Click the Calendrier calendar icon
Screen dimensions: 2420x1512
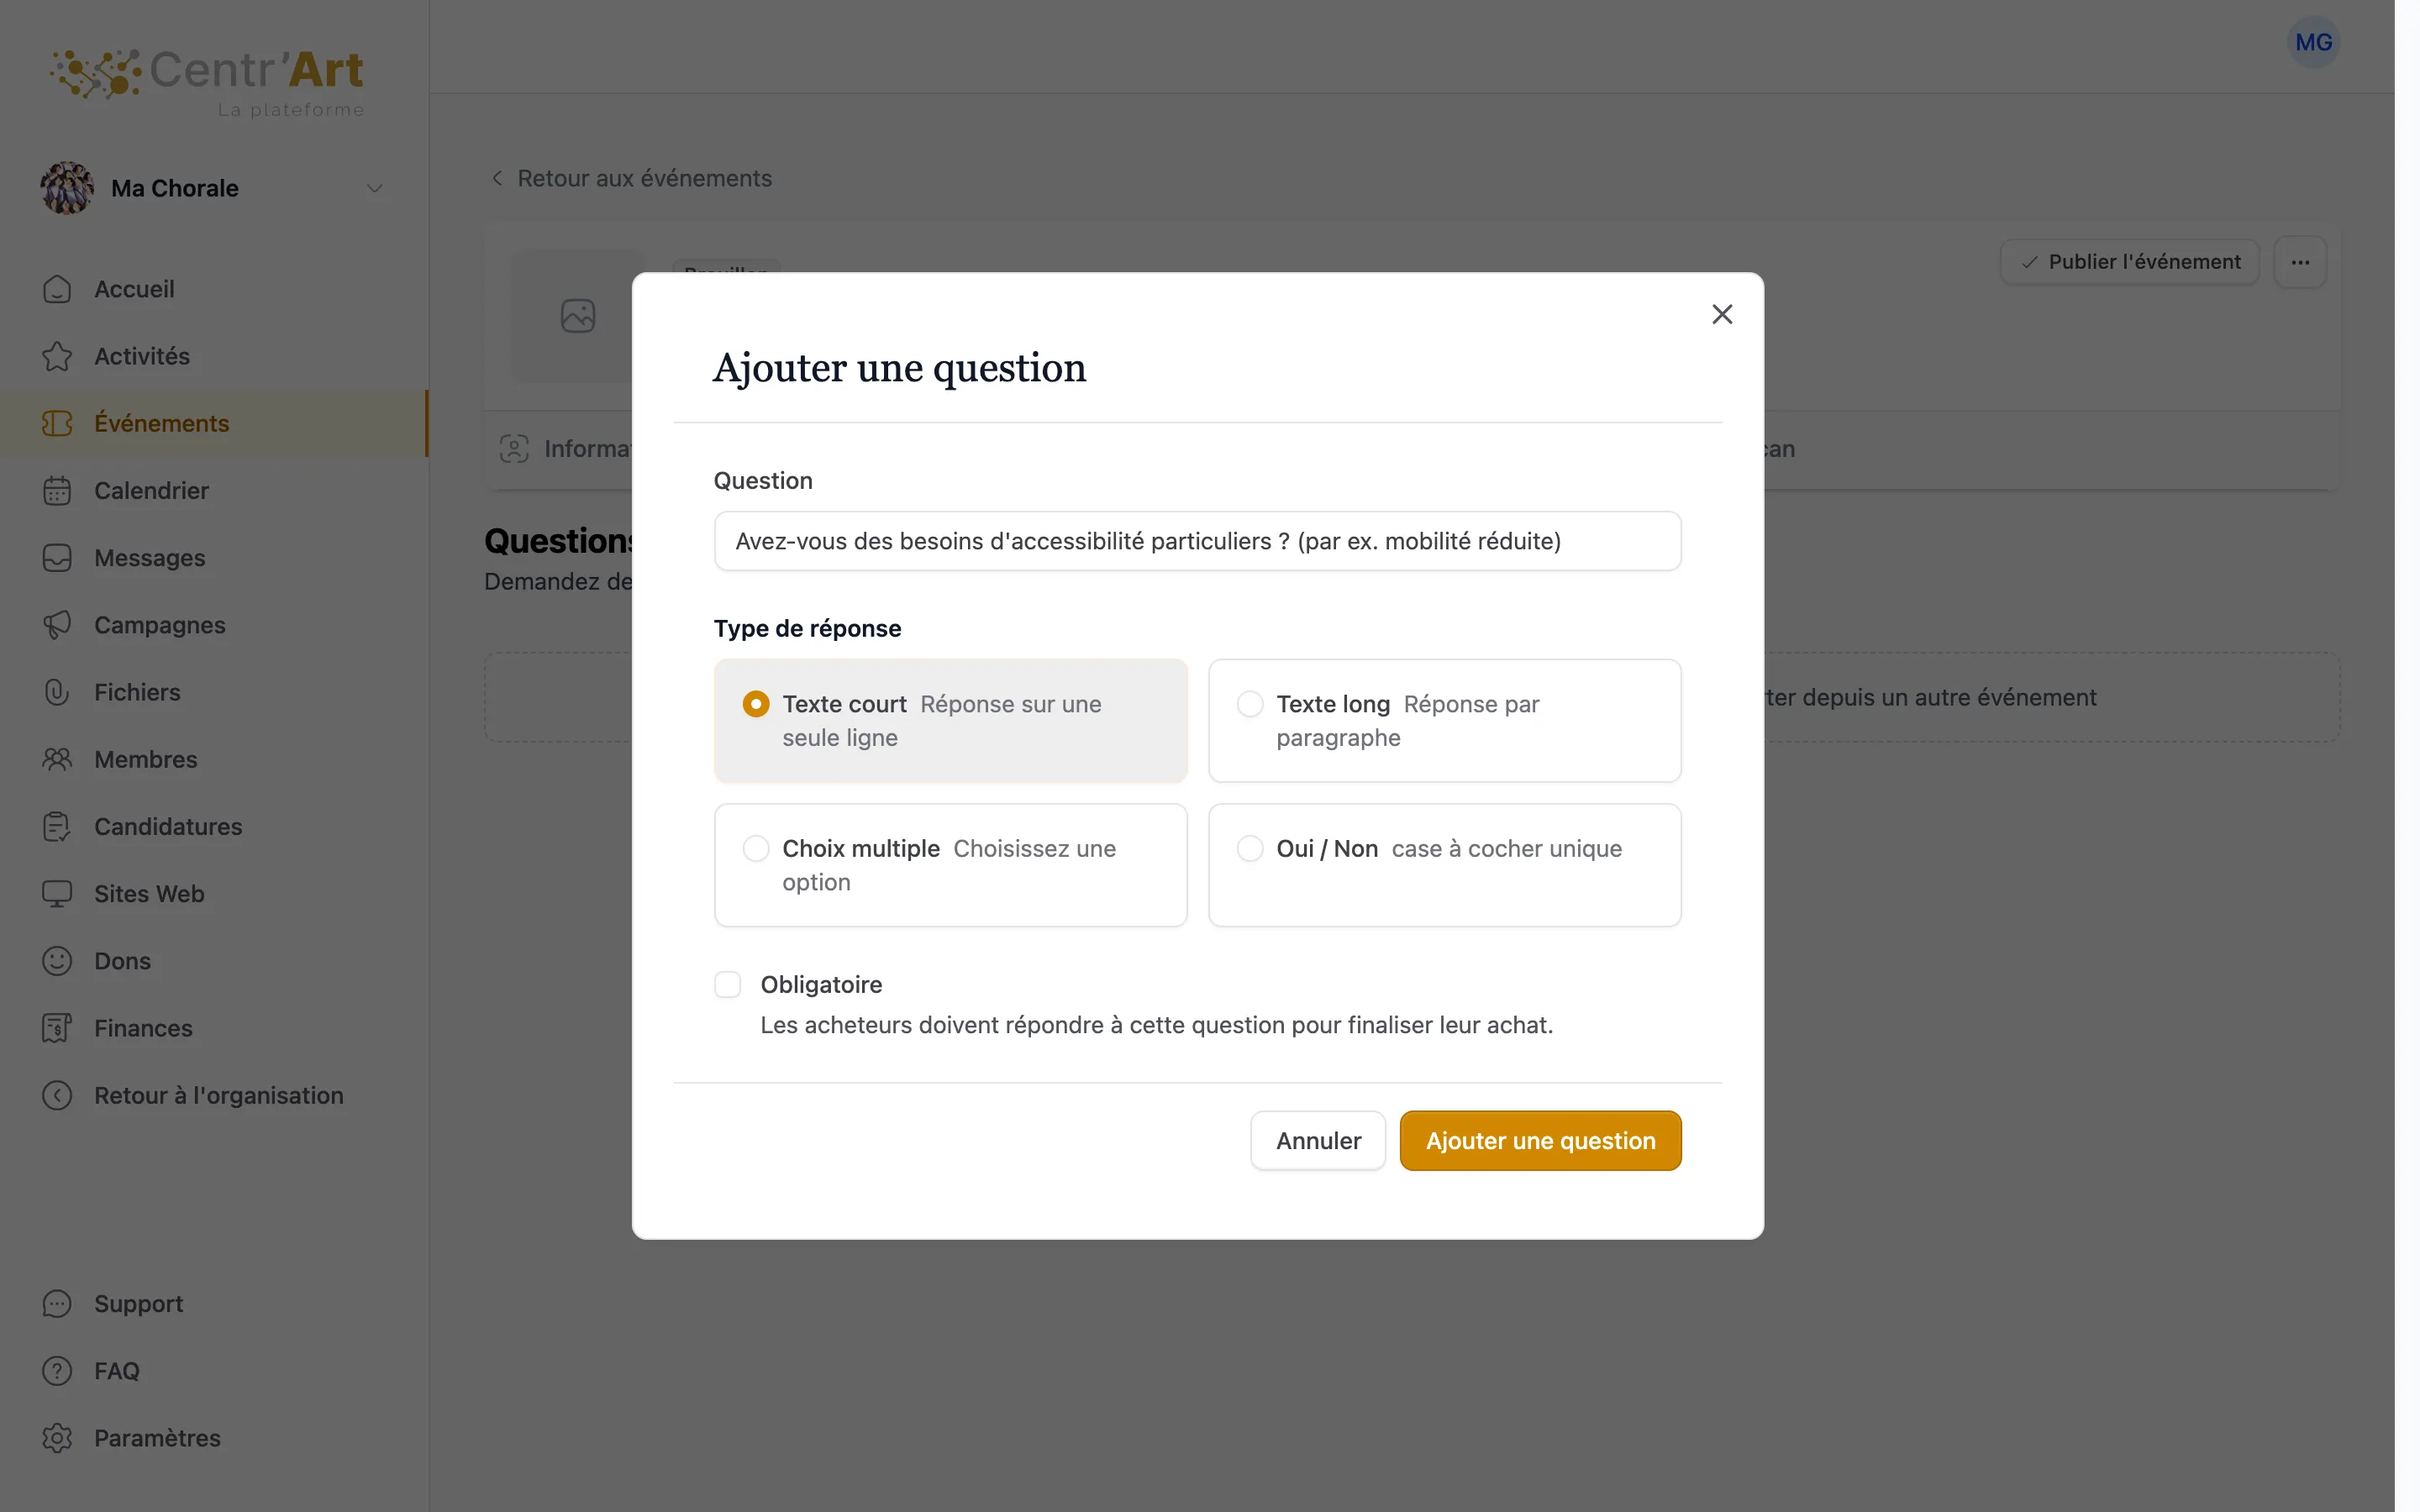point(57,490)
